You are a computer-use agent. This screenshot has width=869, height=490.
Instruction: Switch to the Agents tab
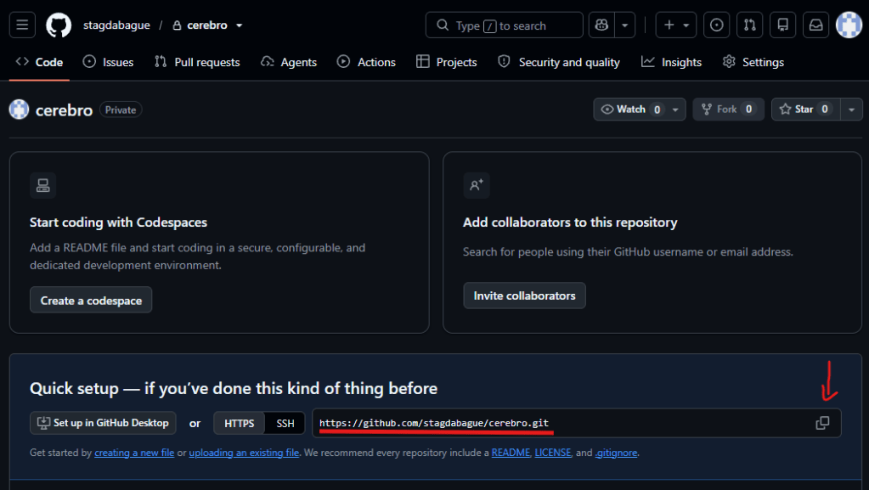[289, 62]
